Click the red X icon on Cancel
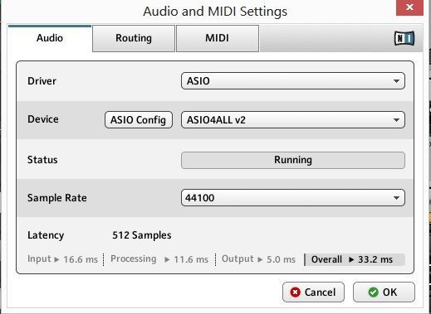Image resolution: width=431 pixels, height=314 pixels. 295,292
